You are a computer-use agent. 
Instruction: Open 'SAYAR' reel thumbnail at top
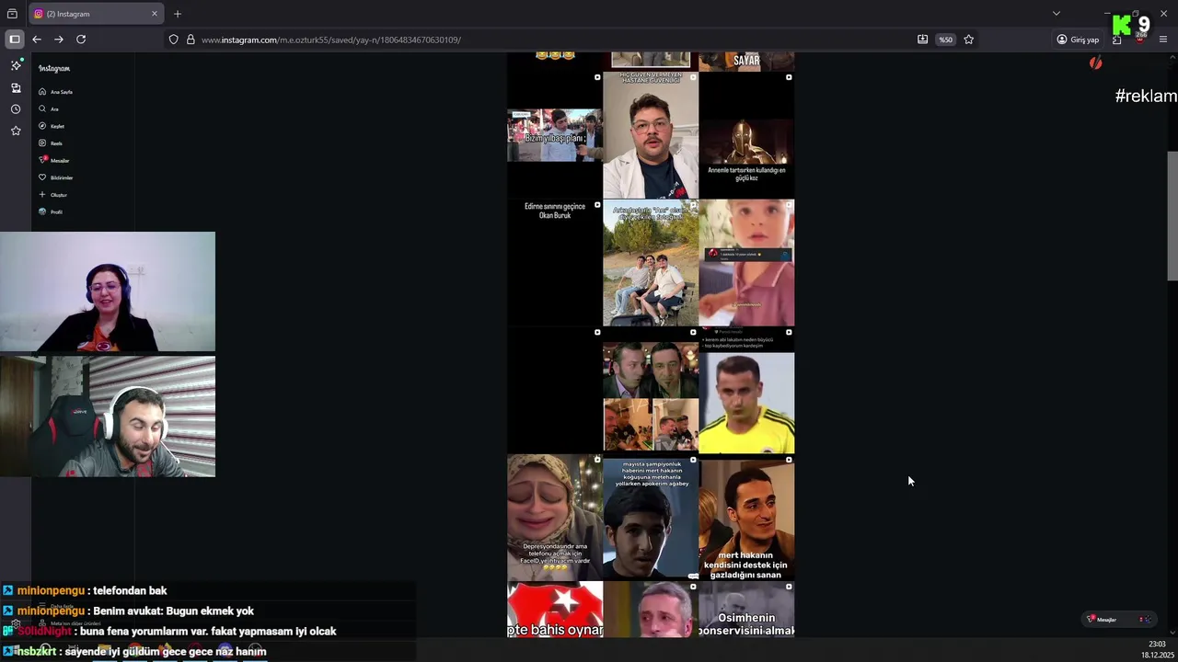click(746, 62)
